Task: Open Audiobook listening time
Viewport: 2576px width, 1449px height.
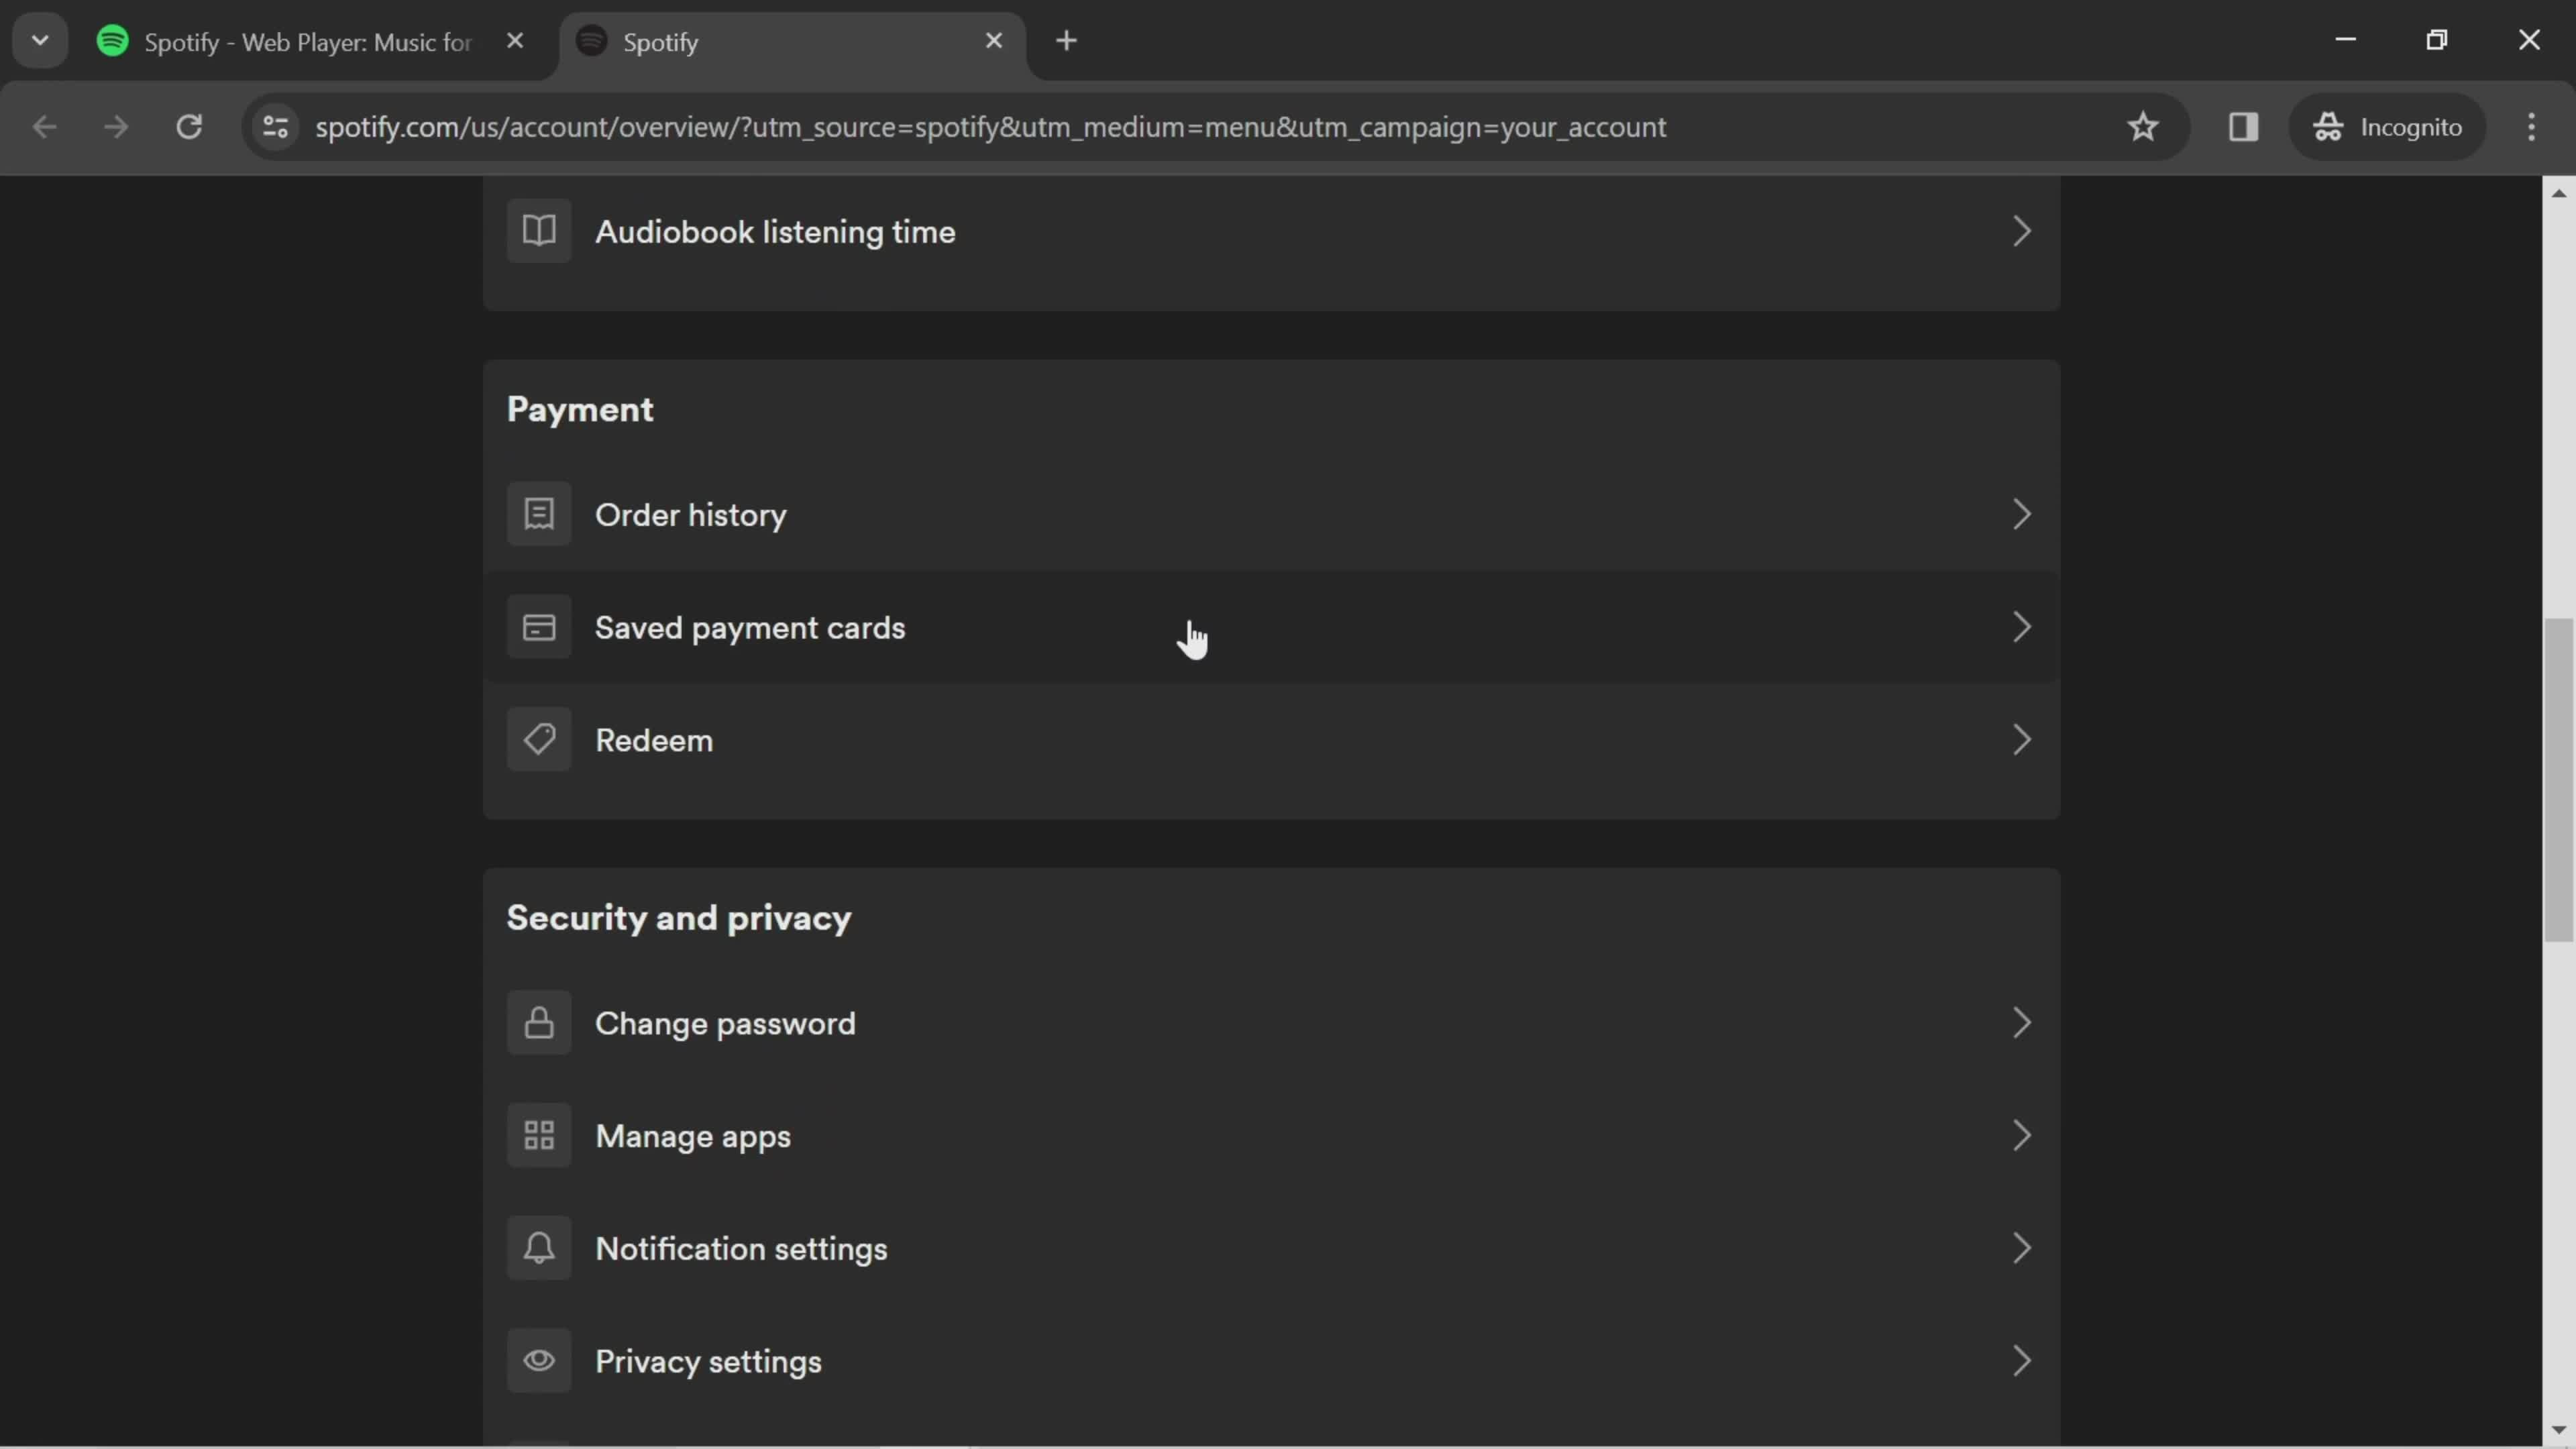Action: [x=1272, y=231]
